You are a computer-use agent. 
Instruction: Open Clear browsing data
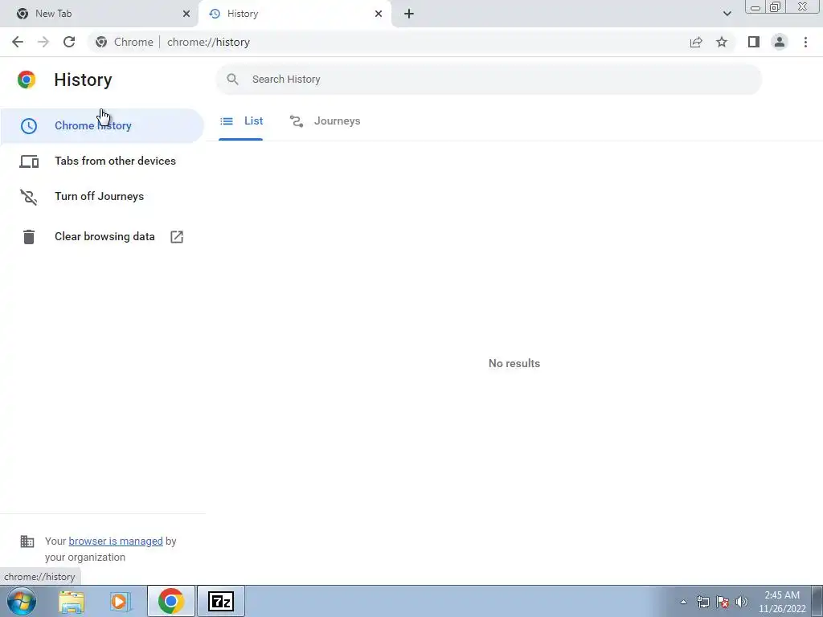[x=102, y=237]
